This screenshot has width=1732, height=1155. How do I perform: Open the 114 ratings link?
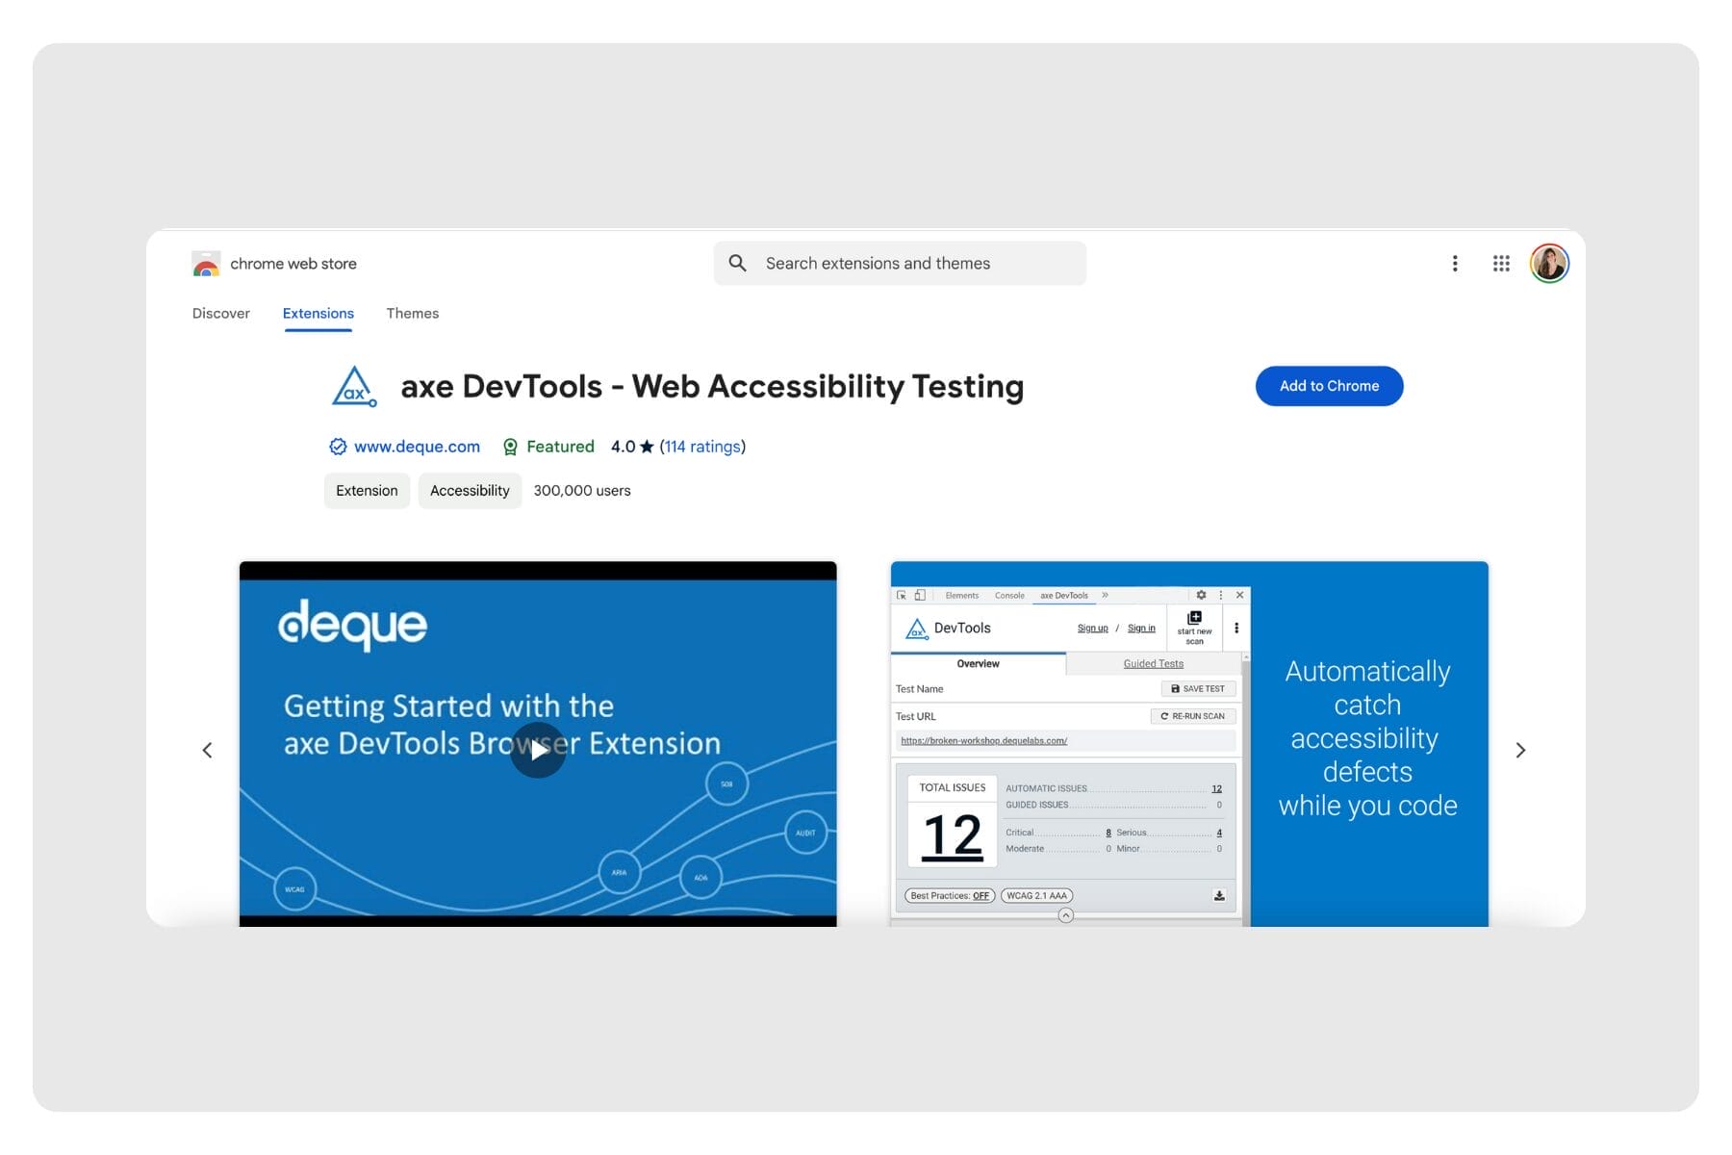pos(702,447)
